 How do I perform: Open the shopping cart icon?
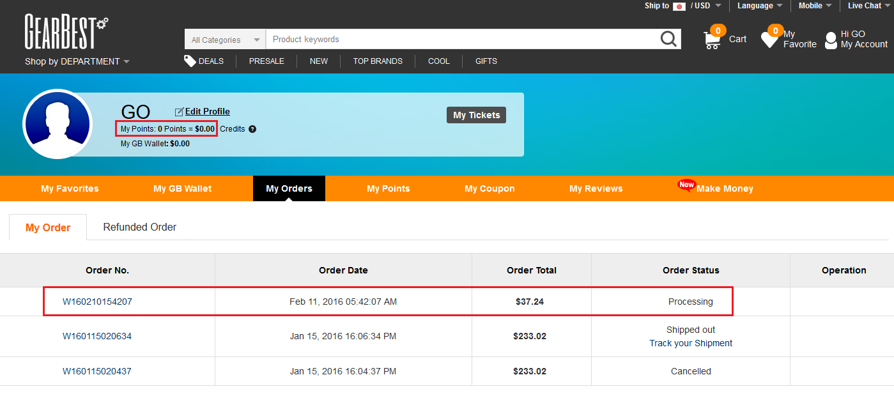[713, 39]
